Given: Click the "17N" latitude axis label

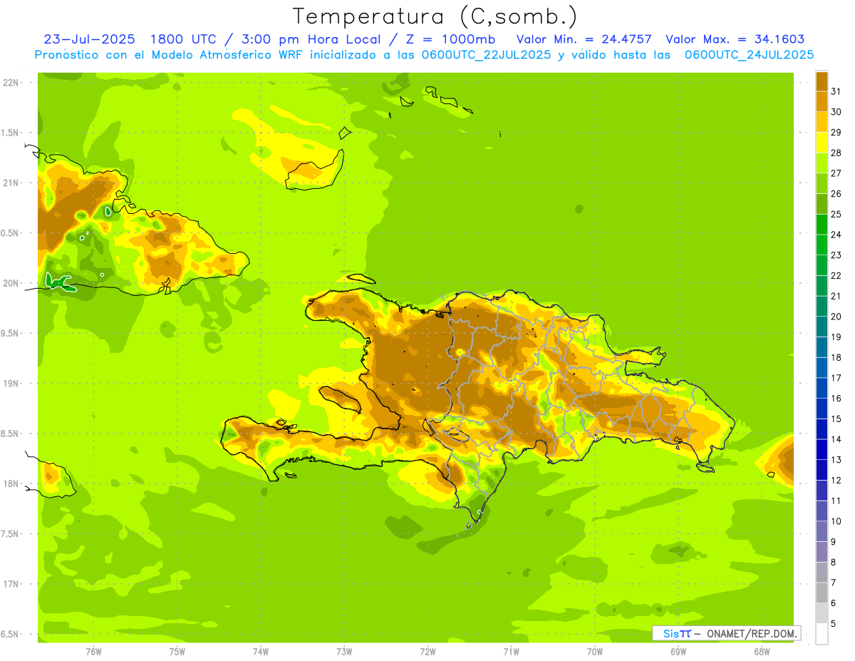Looking at the screenshot, I should click(x=11, y=584).
